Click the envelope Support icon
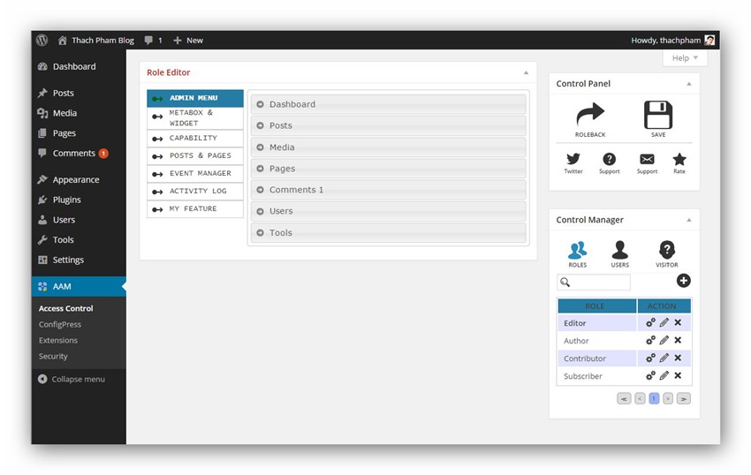 647,159
